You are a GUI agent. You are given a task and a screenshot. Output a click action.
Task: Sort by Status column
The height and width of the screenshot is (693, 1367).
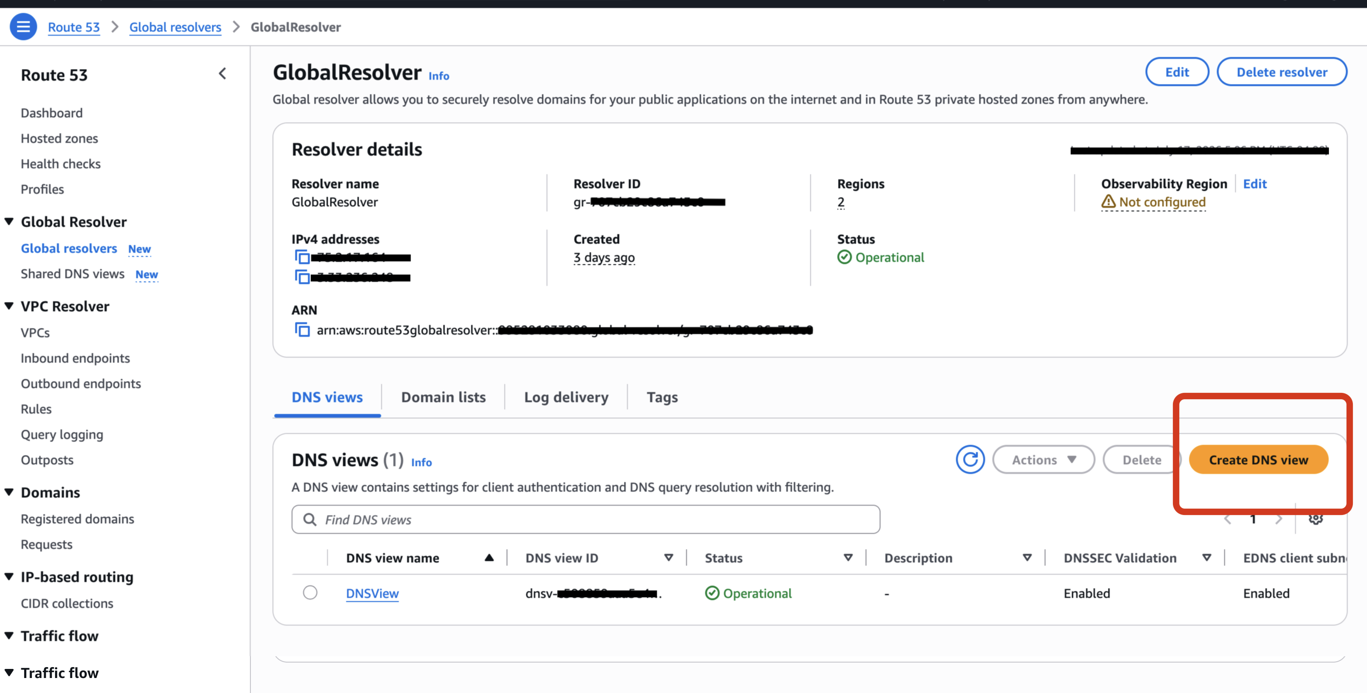848,558
